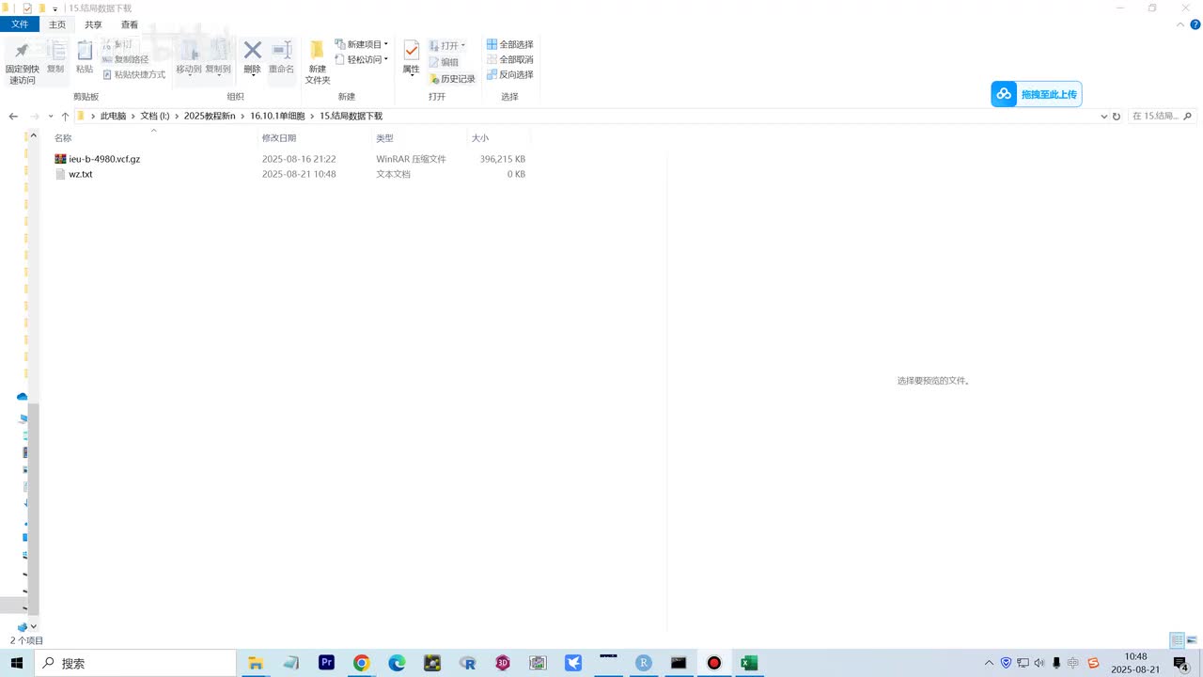This screenshot has width=1203, height=677.
Task: Click 此电脑 in the address bar
Action: [x=113, y=116]
